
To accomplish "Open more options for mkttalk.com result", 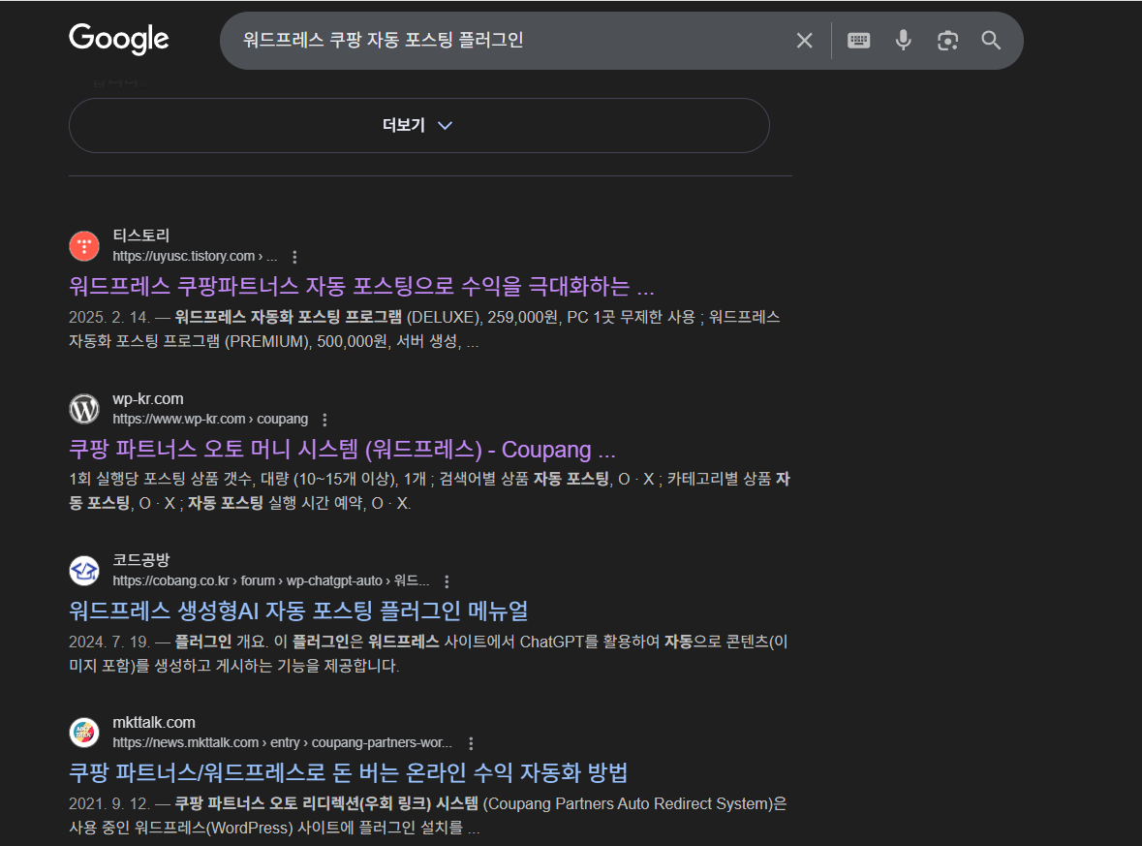I will tap(471, 743).
